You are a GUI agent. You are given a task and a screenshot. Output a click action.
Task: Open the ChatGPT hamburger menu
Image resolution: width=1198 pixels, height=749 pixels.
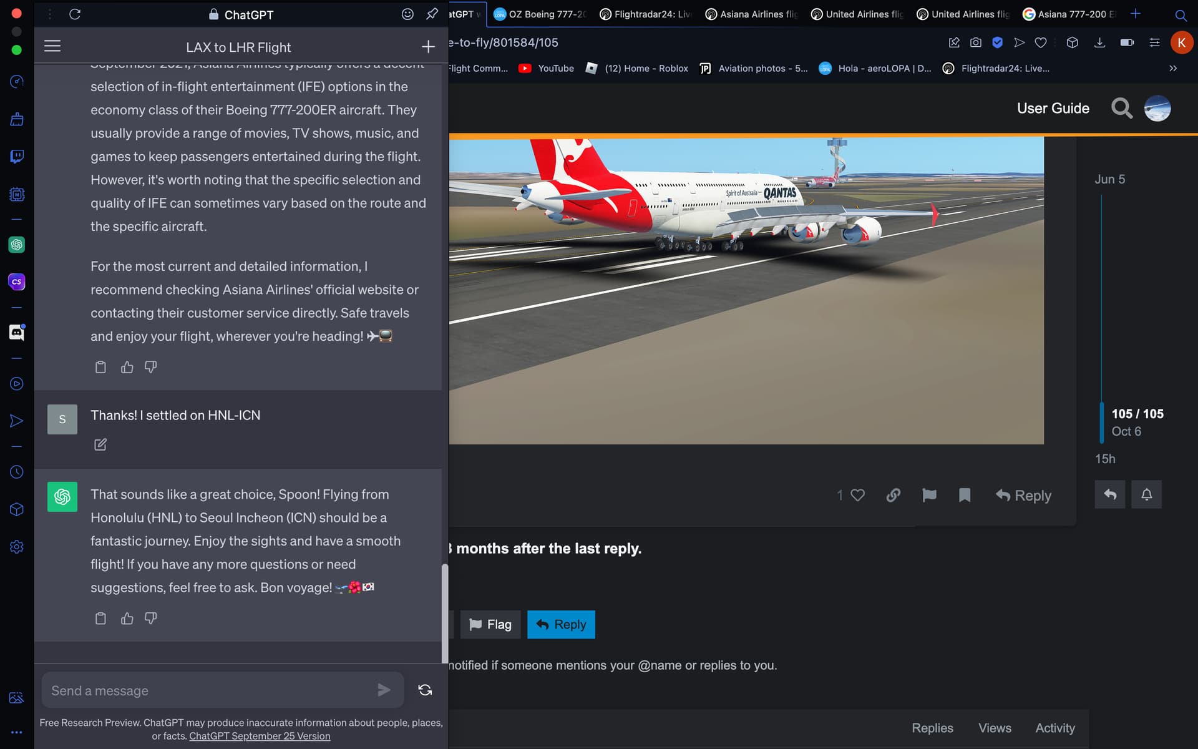(52, 46)
